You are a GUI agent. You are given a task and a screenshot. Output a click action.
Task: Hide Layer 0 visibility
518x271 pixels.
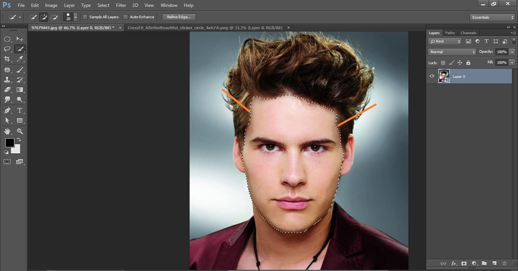pyautogui.click(x=432, y=76)
